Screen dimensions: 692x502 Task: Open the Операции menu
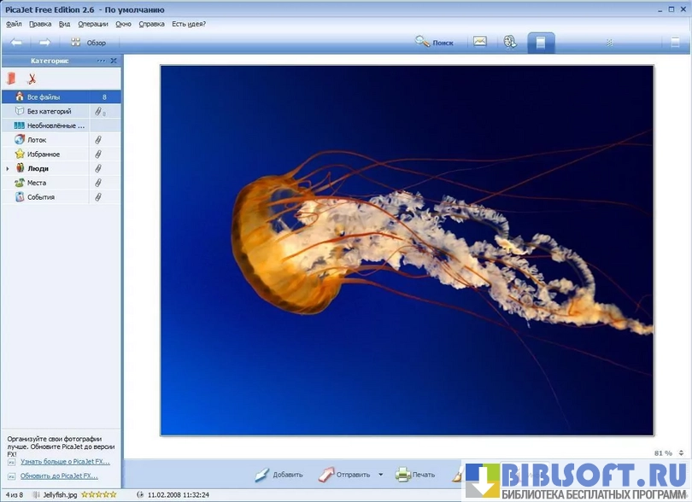(x=91, y=24)
